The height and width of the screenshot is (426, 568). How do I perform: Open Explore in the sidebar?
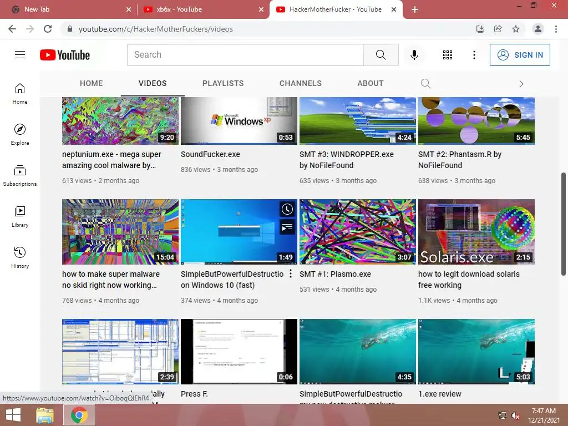tap(20, 134)
